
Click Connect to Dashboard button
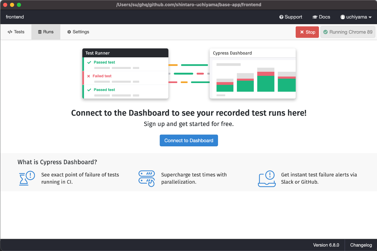(189, 140)
